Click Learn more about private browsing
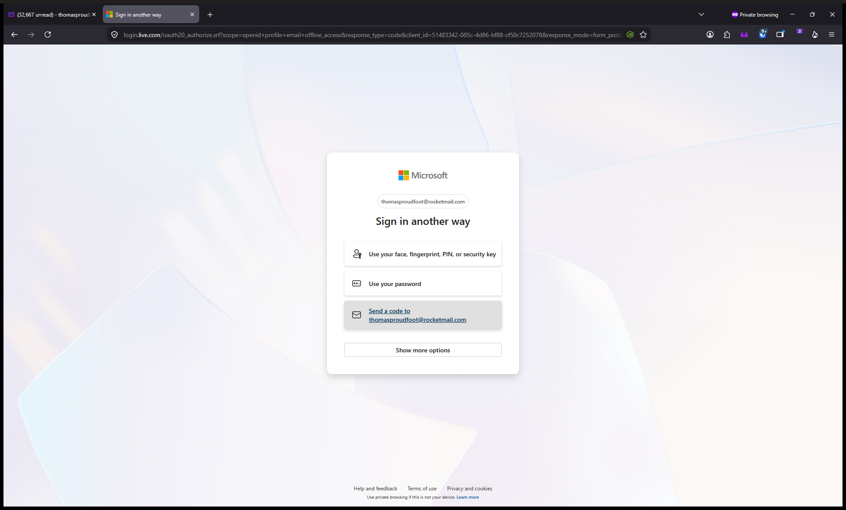 click(x=468, y=497)
